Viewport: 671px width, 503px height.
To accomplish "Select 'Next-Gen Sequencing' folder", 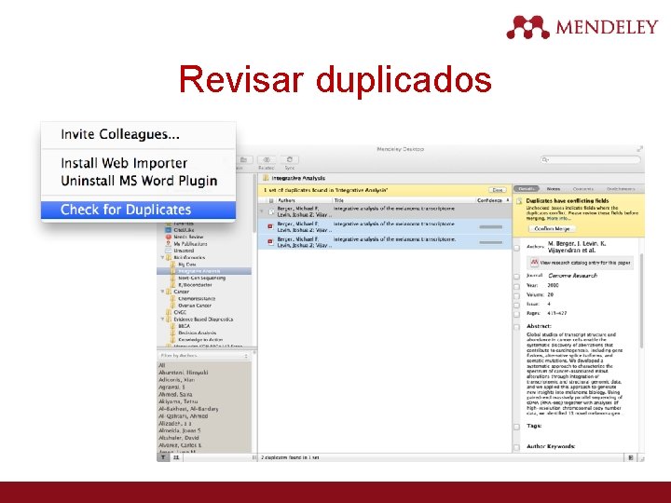I will (x=201, y=278).
